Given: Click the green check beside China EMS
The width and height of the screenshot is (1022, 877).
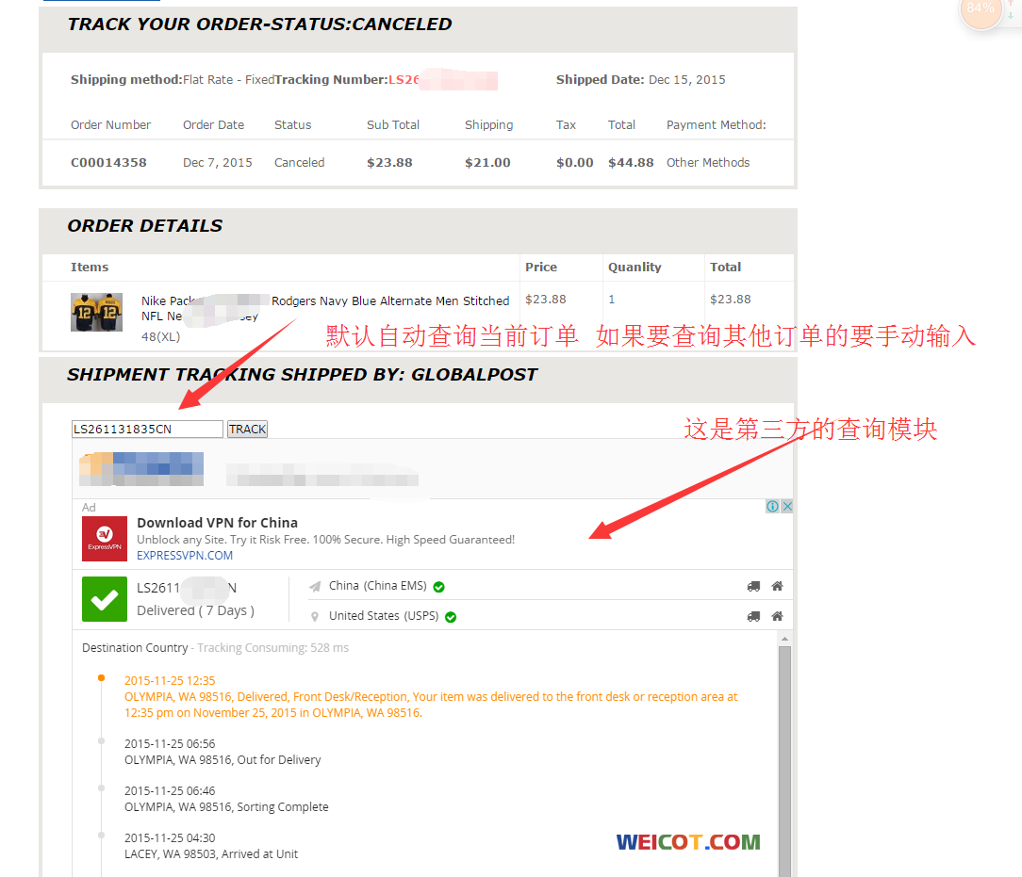Looking at the screenshot, I should pos(438,587).
